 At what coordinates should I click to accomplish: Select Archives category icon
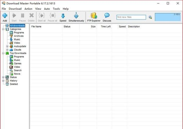(x=11, y=36)
